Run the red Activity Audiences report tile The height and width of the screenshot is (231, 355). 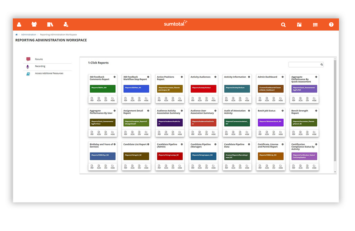pyautogui.click(x=203, y=89)
